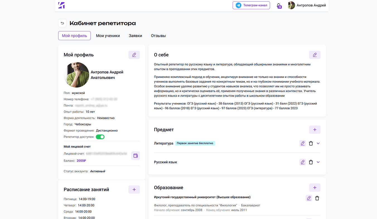Open the wallet icon by Лицевой счет
377x219 pixels.
click(136, 156)
